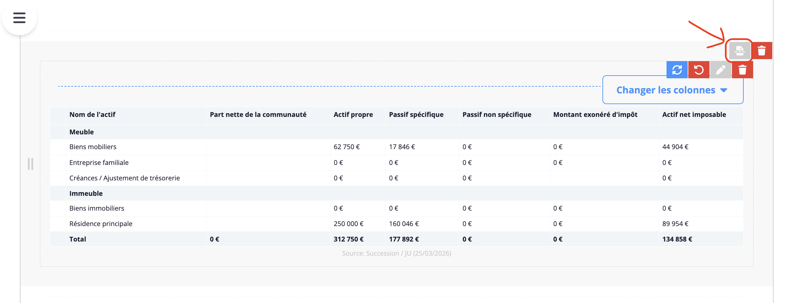
Task: Click the highlighted page break icon
Action: pyautogui.click(x=739, y=51)
